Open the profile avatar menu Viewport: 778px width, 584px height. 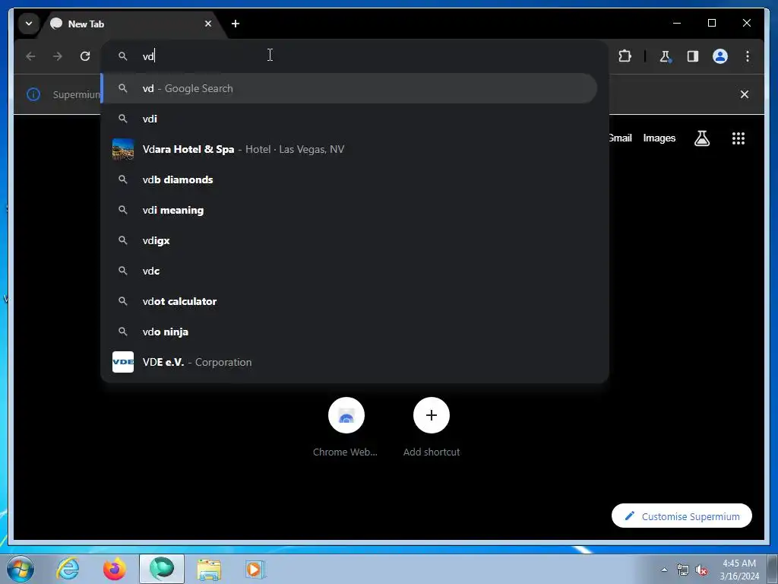(720, 56)
